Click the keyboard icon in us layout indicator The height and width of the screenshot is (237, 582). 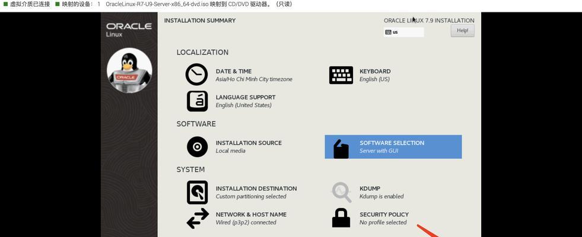(x=388, y=32)
